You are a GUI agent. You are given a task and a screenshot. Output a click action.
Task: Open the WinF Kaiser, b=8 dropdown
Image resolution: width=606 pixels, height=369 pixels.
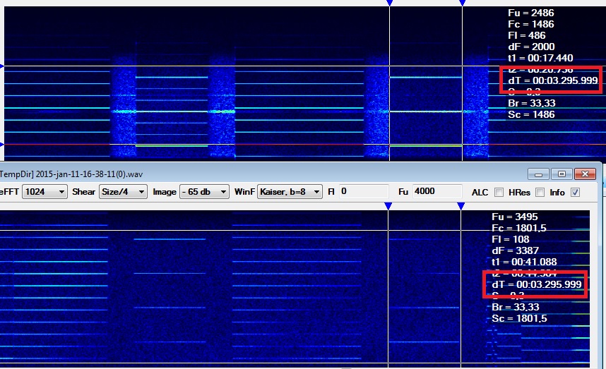290,191
